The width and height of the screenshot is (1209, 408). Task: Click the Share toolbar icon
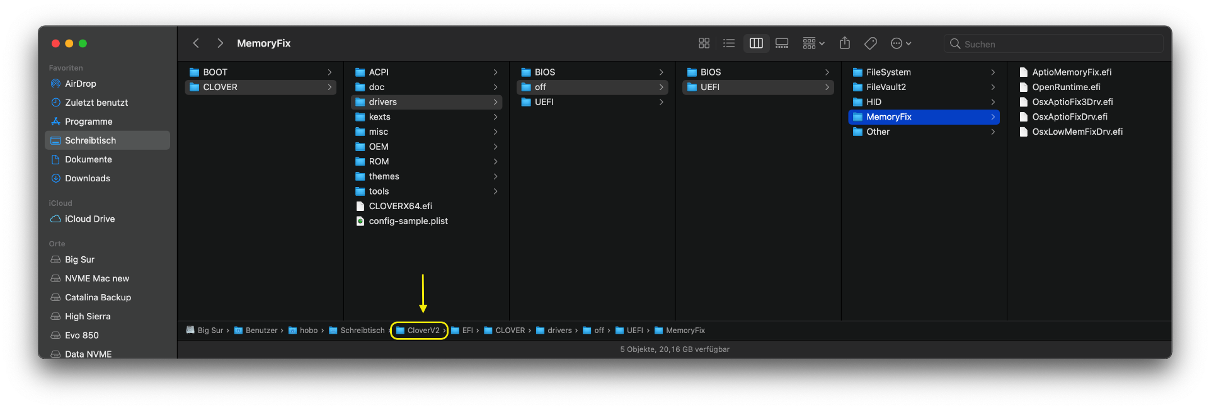point(845,43)
